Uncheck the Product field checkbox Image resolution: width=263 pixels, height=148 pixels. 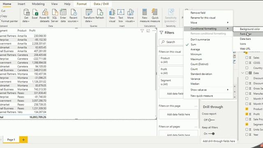(x=247, y=109)
